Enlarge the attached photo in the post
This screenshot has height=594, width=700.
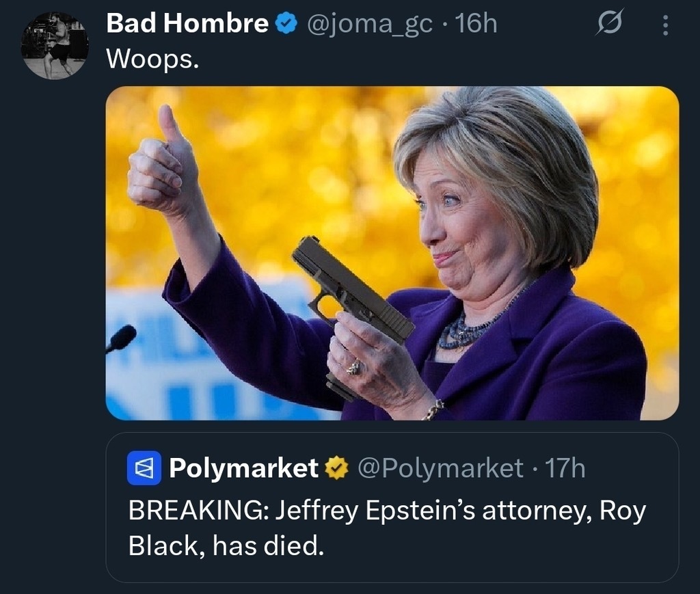point(392,253)
